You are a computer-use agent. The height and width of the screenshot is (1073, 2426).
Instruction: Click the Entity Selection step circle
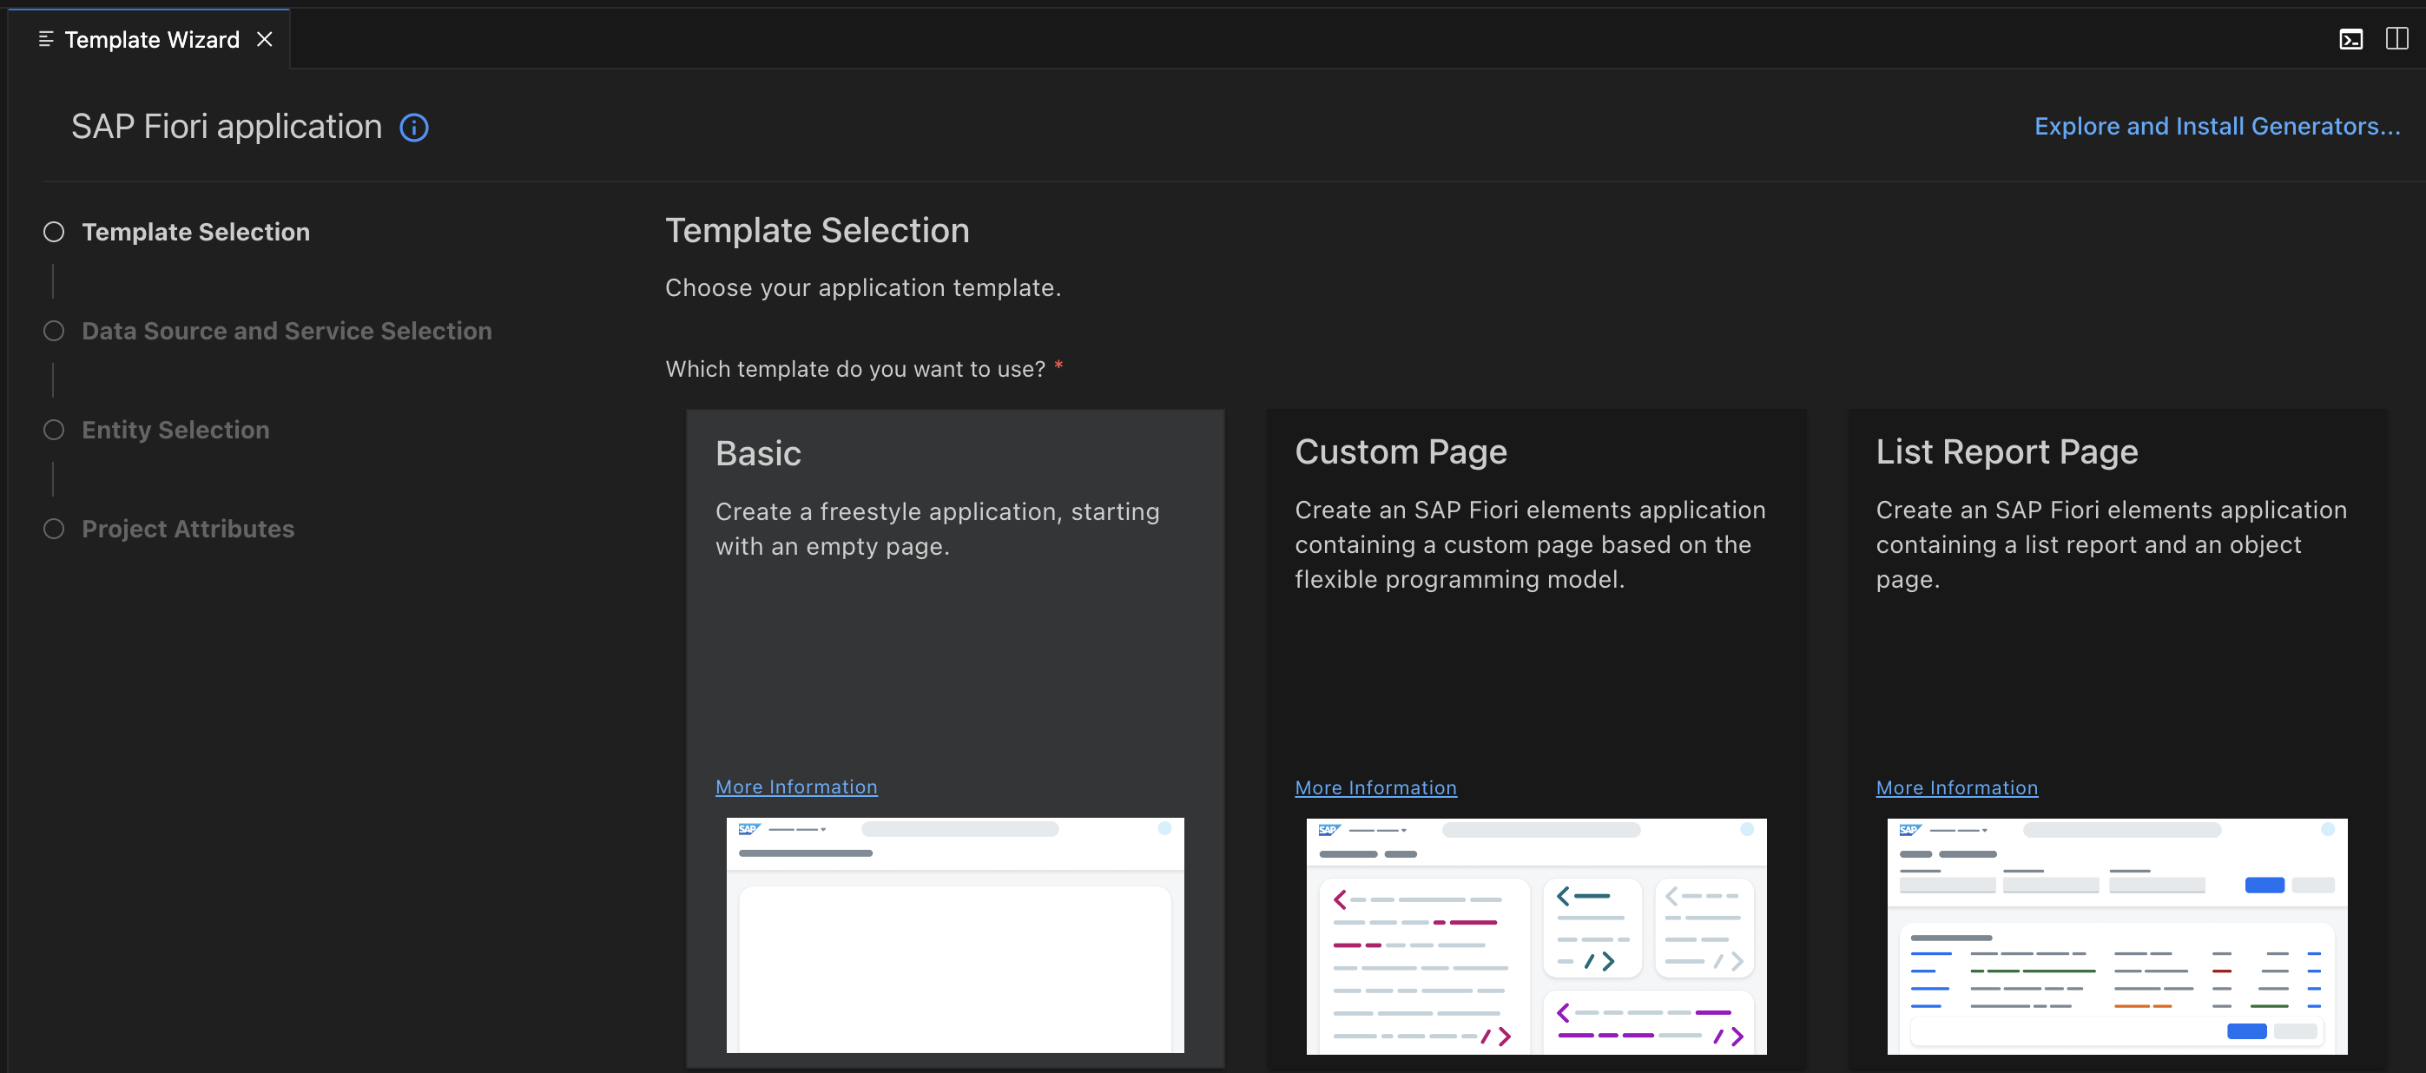[54, 429]
